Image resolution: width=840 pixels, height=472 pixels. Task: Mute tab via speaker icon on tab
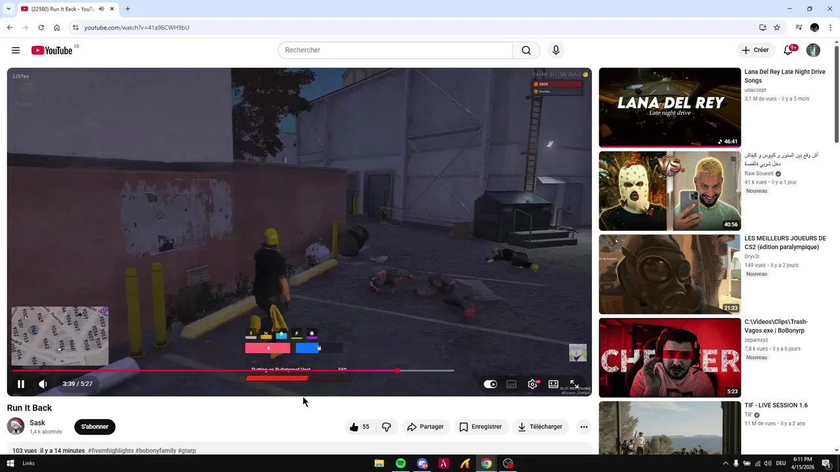pyautogui.click(x=102, y=9)
